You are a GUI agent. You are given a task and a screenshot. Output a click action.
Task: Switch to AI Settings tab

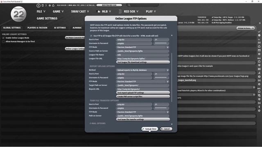click(60, 28)
